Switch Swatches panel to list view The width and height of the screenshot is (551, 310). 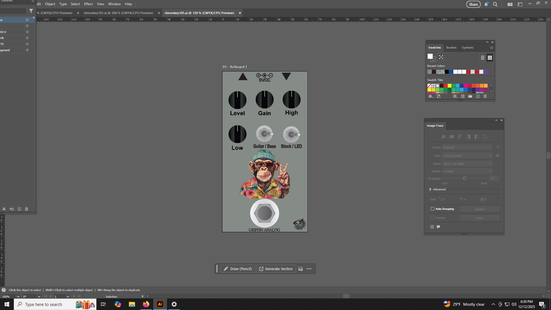483,58
